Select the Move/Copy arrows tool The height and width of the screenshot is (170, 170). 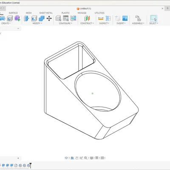49,18
